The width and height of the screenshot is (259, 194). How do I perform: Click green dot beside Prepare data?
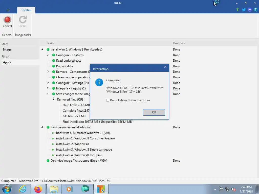[54, 66]
